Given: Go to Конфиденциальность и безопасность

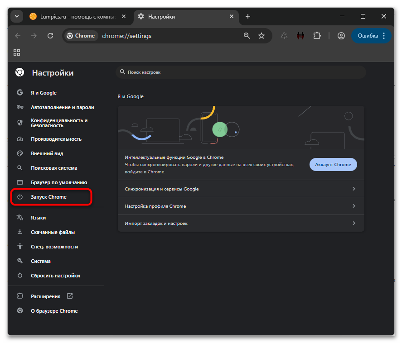Looking at the screenshot, I should (x=56, y=123).
